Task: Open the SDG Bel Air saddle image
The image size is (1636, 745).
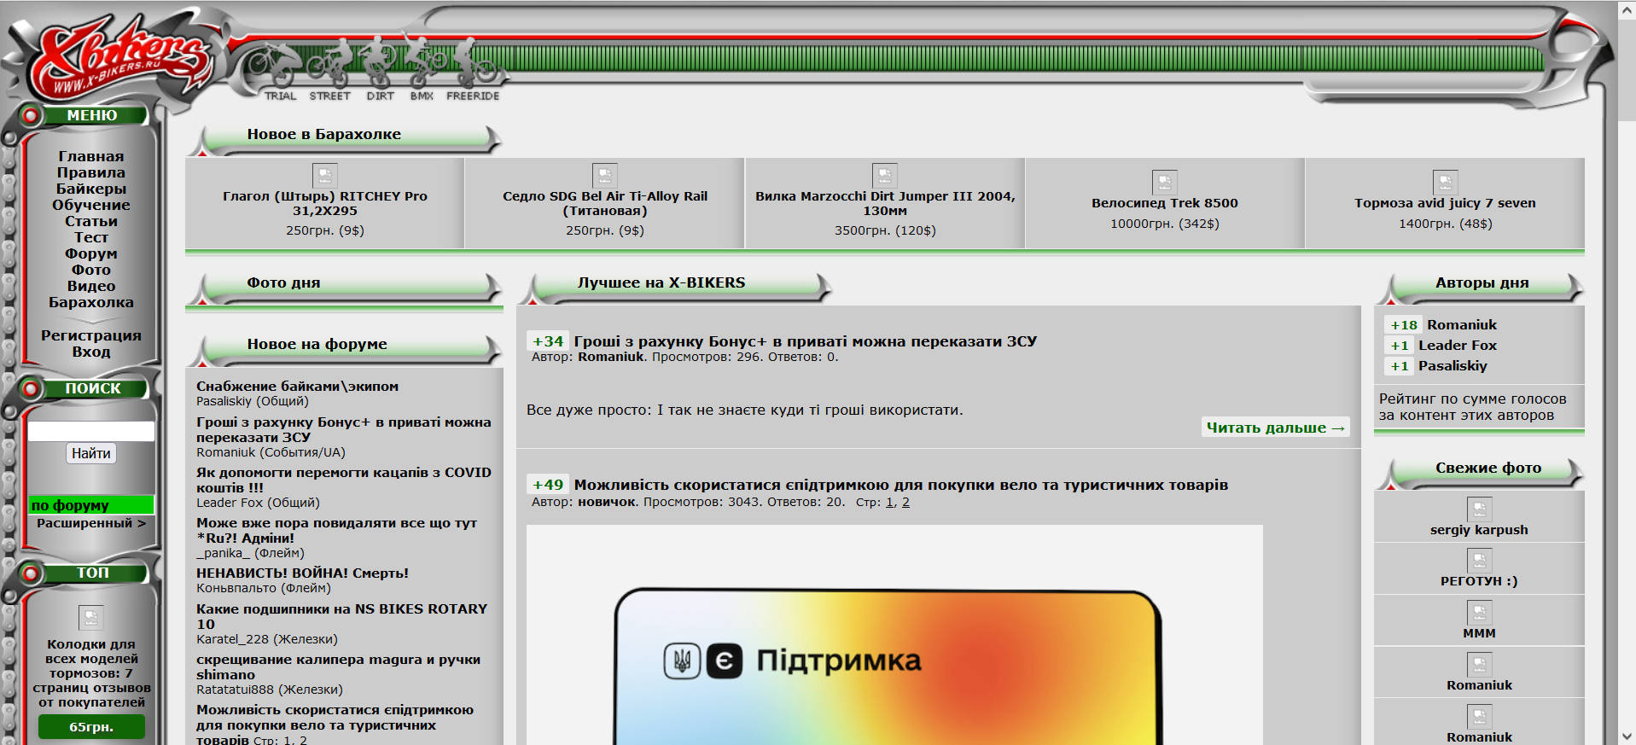Action: [605, 176]
